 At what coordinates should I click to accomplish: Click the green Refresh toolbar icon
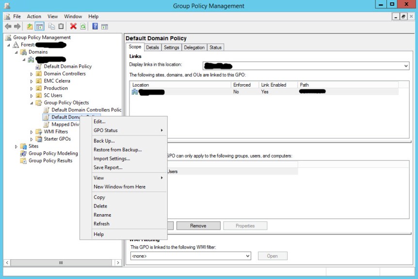(x=83, y=27)
